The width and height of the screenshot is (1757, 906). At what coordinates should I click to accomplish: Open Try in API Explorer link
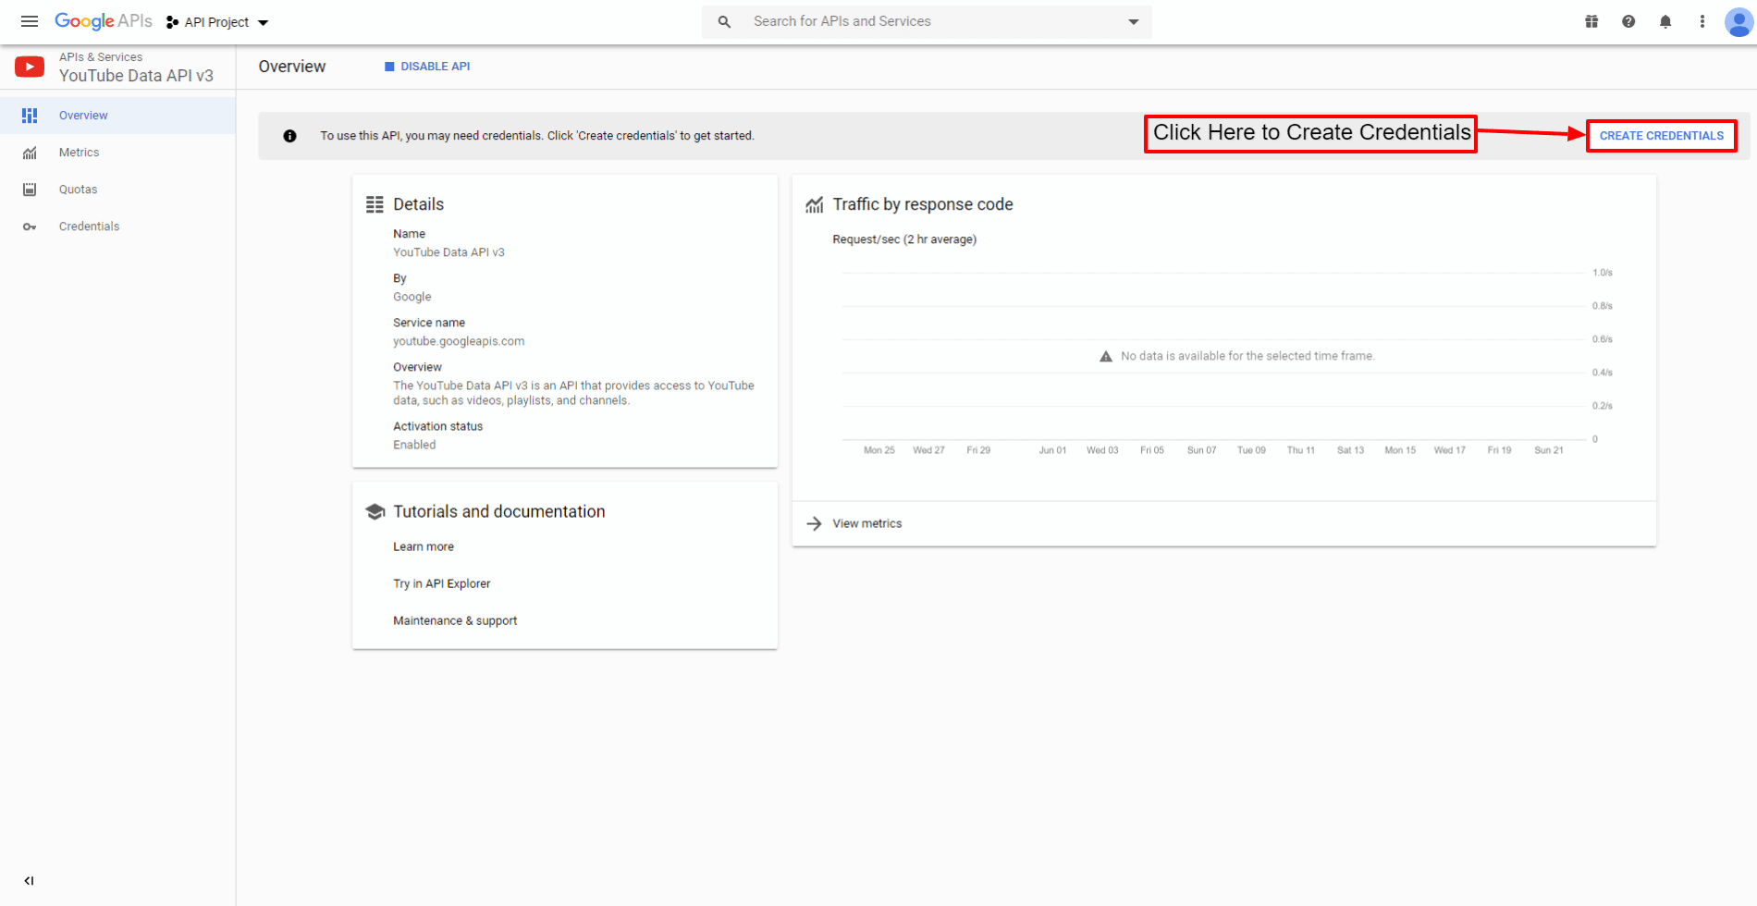tap(442, 583)
